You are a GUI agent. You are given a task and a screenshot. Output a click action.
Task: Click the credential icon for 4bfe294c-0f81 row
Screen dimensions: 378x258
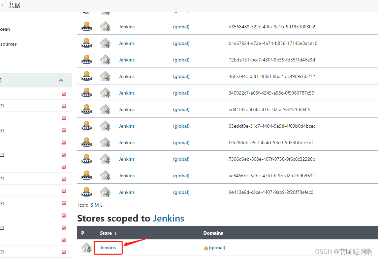[87, 76]
